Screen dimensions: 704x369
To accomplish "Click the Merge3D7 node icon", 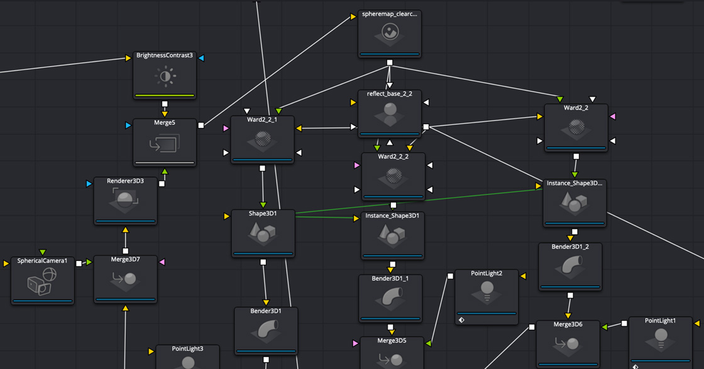I will pyautogui.click(x=125, y=280).
